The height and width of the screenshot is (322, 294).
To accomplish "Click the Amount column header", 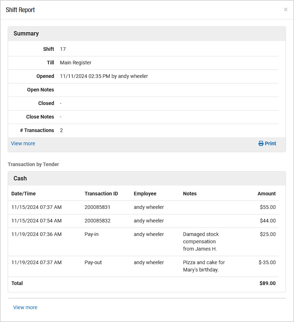I will [x=267, y=194].
